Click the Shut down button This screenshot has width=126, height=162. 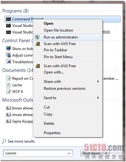coord(92,153)
